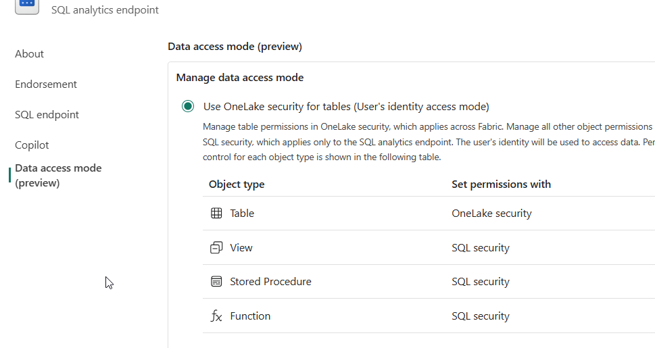Click the Table row label

click(x=242, y=214)
